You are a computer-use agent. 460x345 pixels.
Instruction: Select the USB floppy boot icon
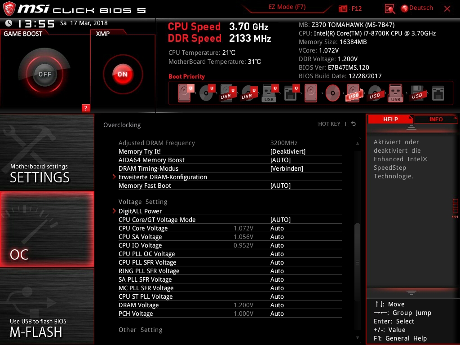417,93
